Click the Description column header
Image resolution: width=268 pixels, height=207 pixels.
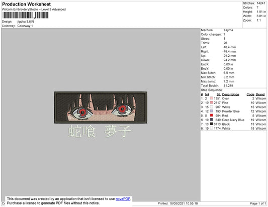pos(230,94)
